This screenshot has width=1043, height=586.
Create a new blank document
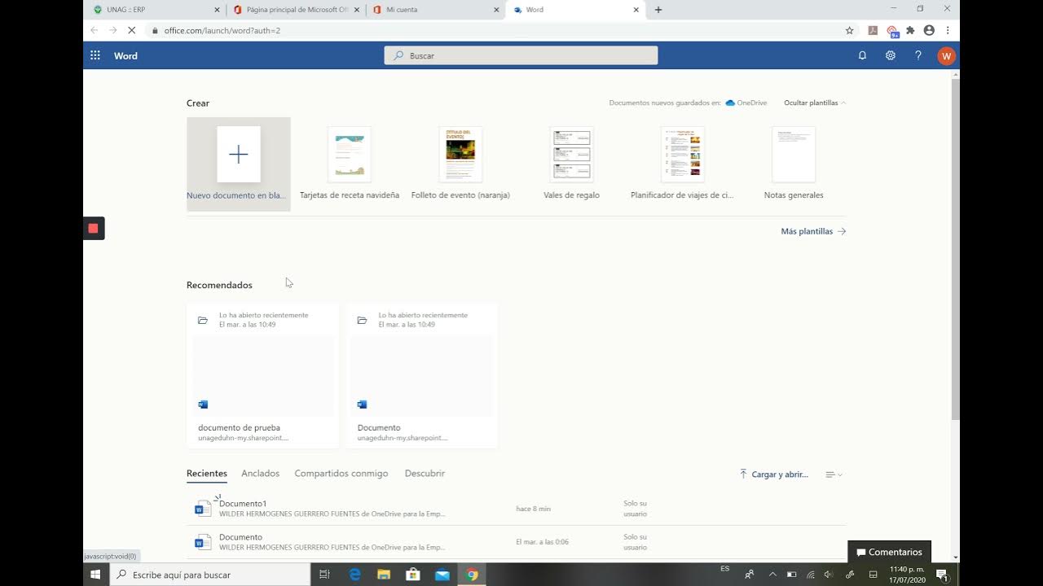tap(238, 164)
